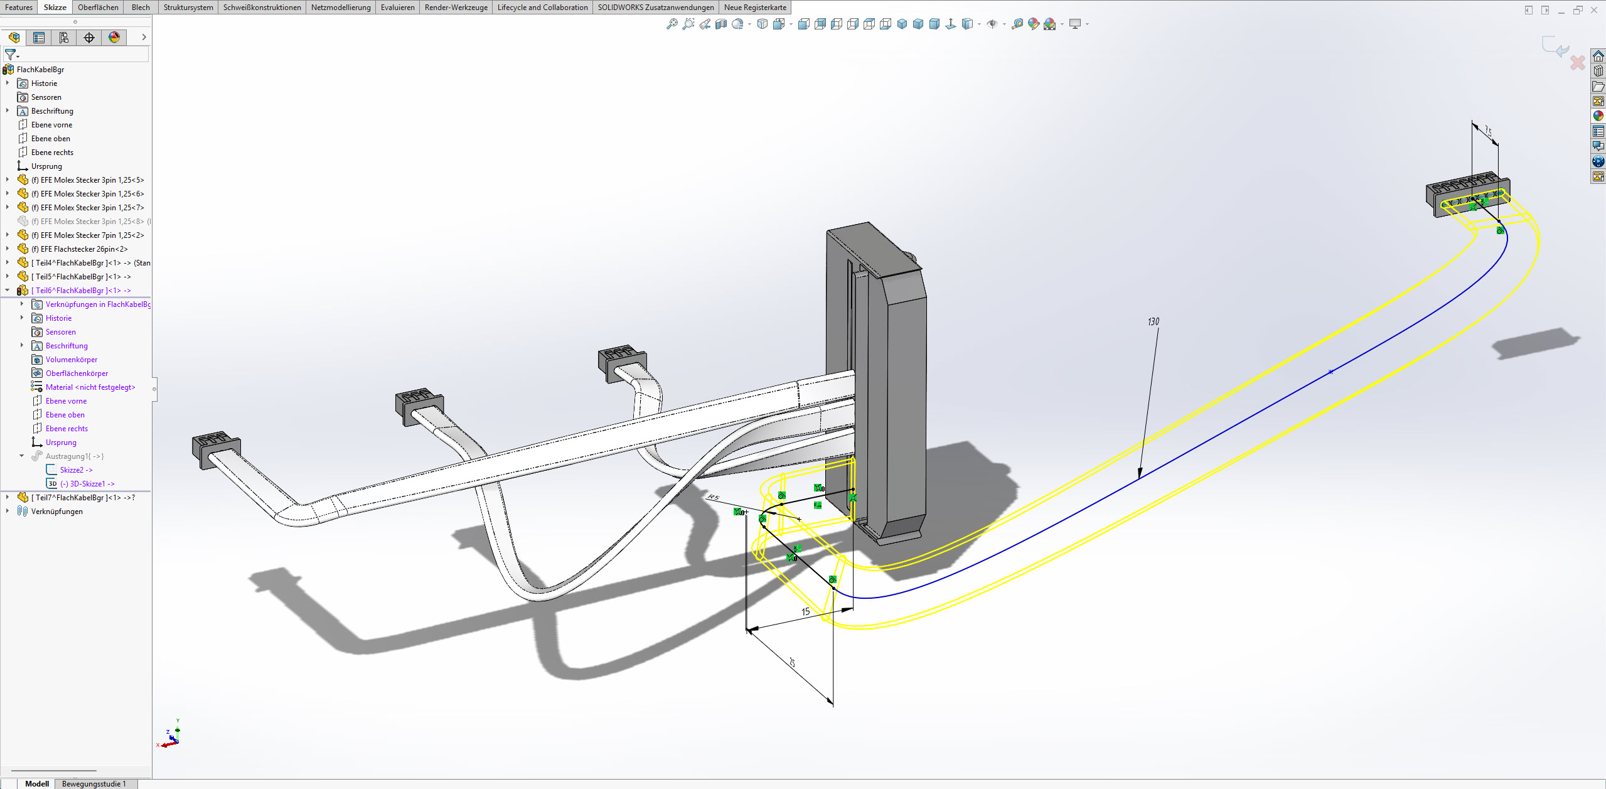Click the Zoom to Fit magnifier icon

(672, 24)
